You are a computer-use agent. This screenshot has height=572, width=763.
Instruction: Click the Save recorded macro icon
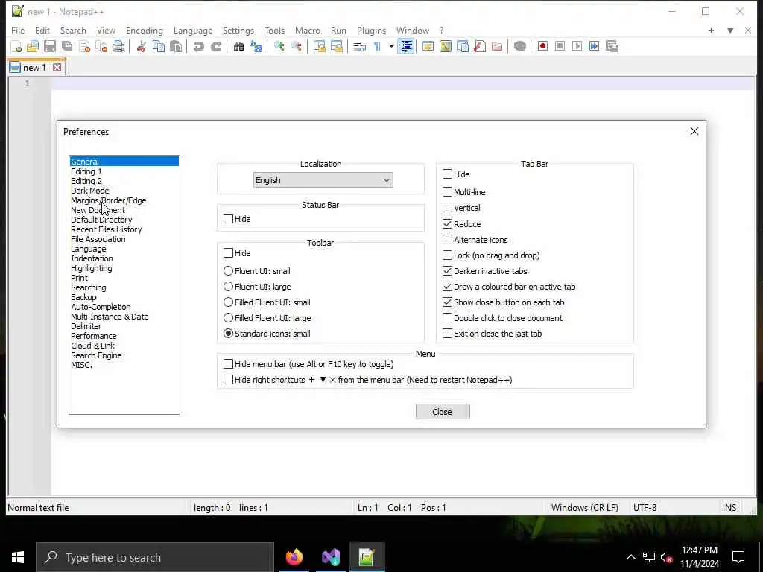pos(612,46)
